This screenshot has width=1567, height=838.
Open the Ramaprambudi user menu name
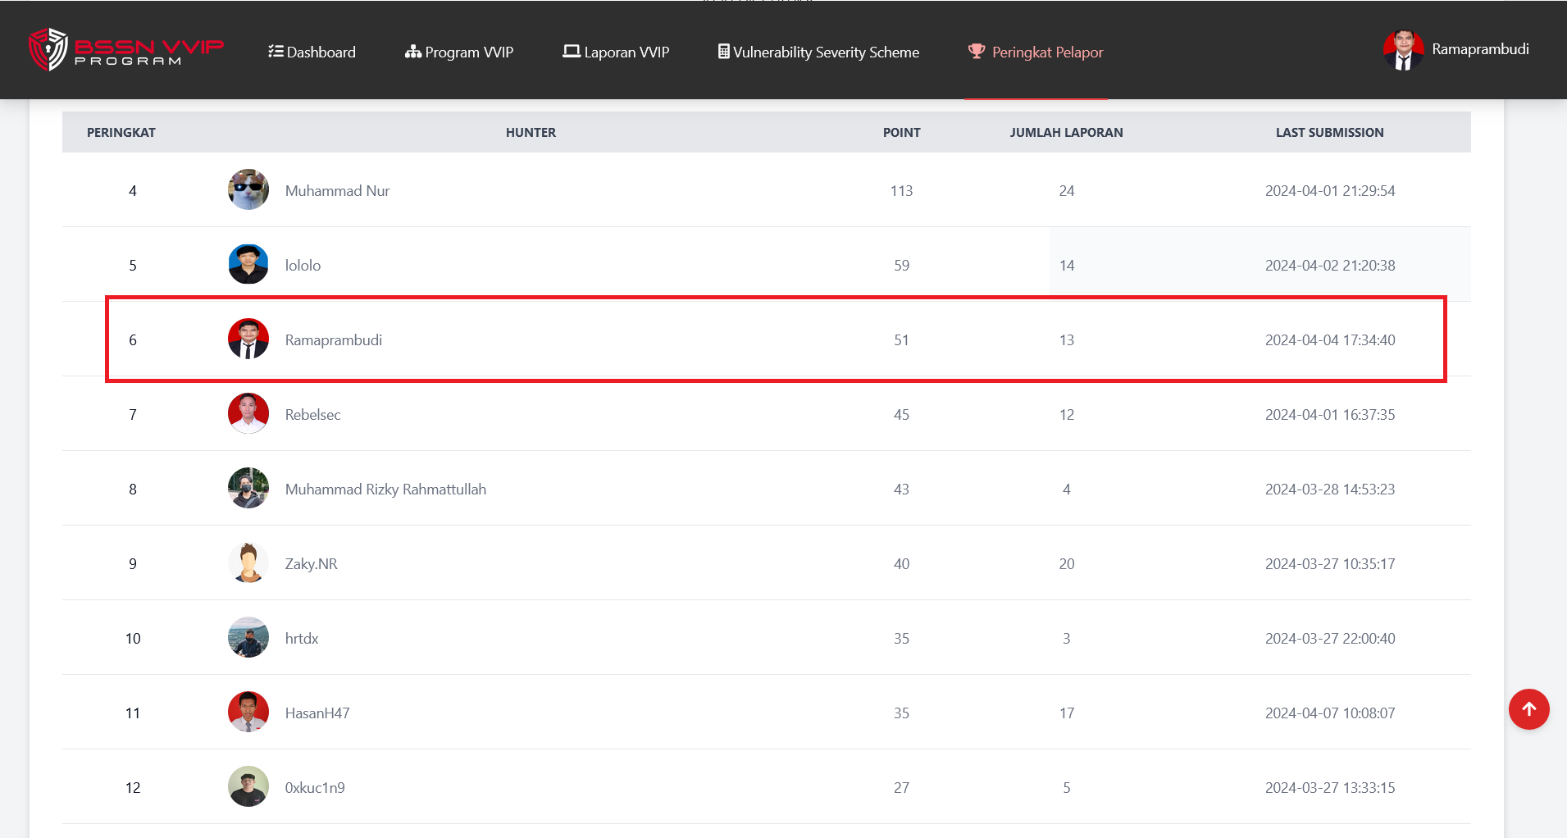tap(1480, 49)
